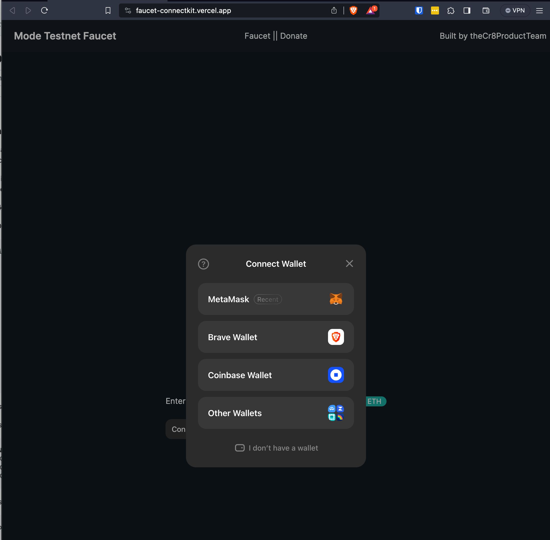Bookmark this page with the bookmark icon
This screenshot has height=540, width=550.
point(108,11)
